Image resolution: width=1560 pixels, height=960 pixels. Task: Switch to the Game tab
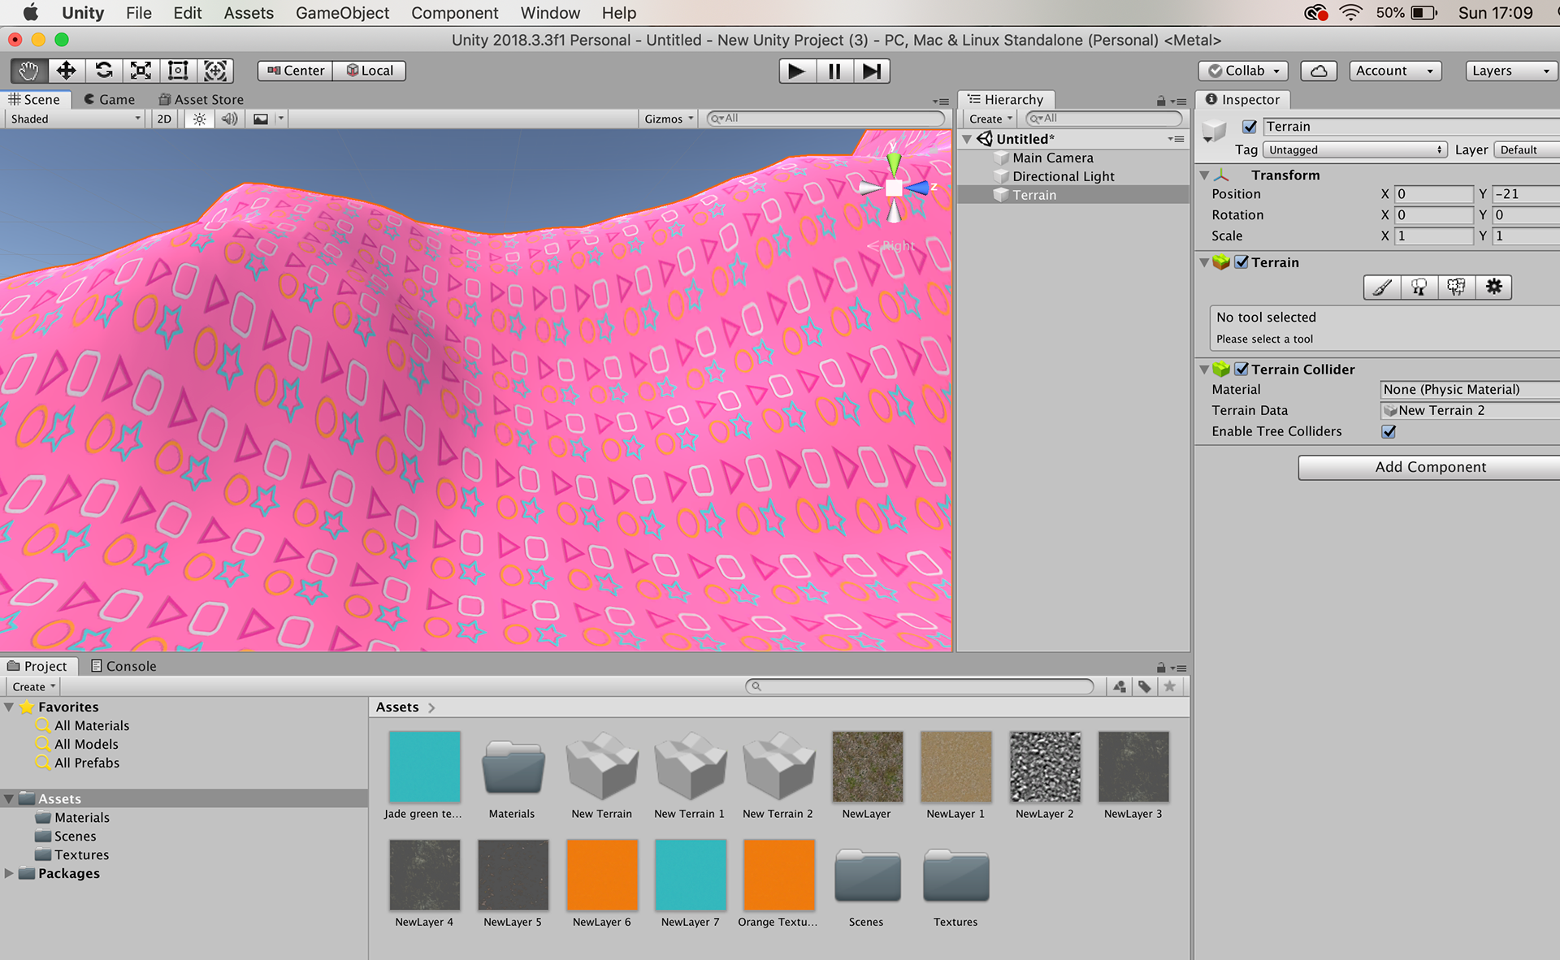[109, 99]
